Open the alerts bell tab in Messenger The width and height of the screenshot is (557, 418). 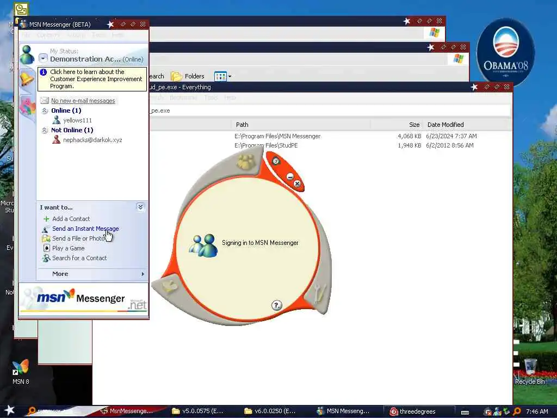[27, 78]
